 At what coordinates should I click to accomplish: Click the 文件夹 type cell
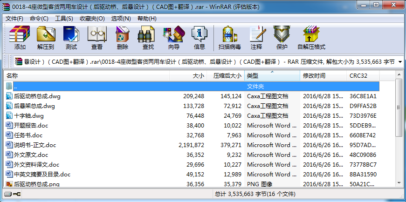[x=255, y=87]
